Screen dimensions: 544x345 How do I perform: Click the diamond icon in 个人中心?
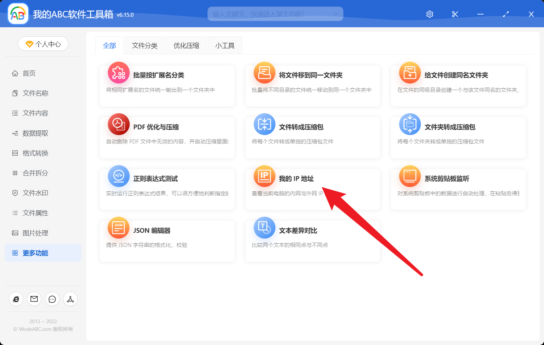(29, 44)
